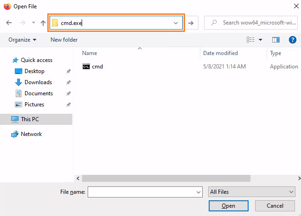Image resolution: width=301 pixels, height=216 pixels.
Task: Toggle the preview pane icon
Action: click(x=276, y=40)
